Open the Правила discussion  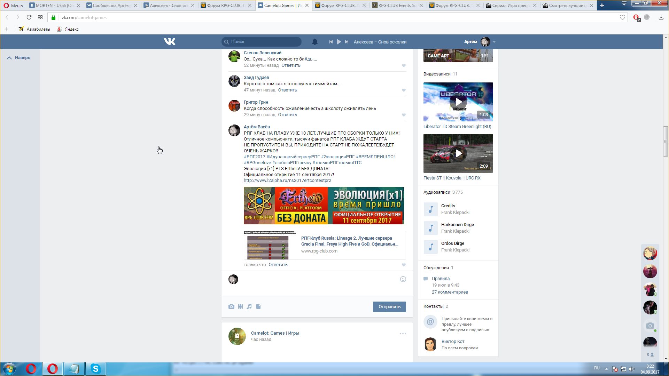(x=441, y=279)
